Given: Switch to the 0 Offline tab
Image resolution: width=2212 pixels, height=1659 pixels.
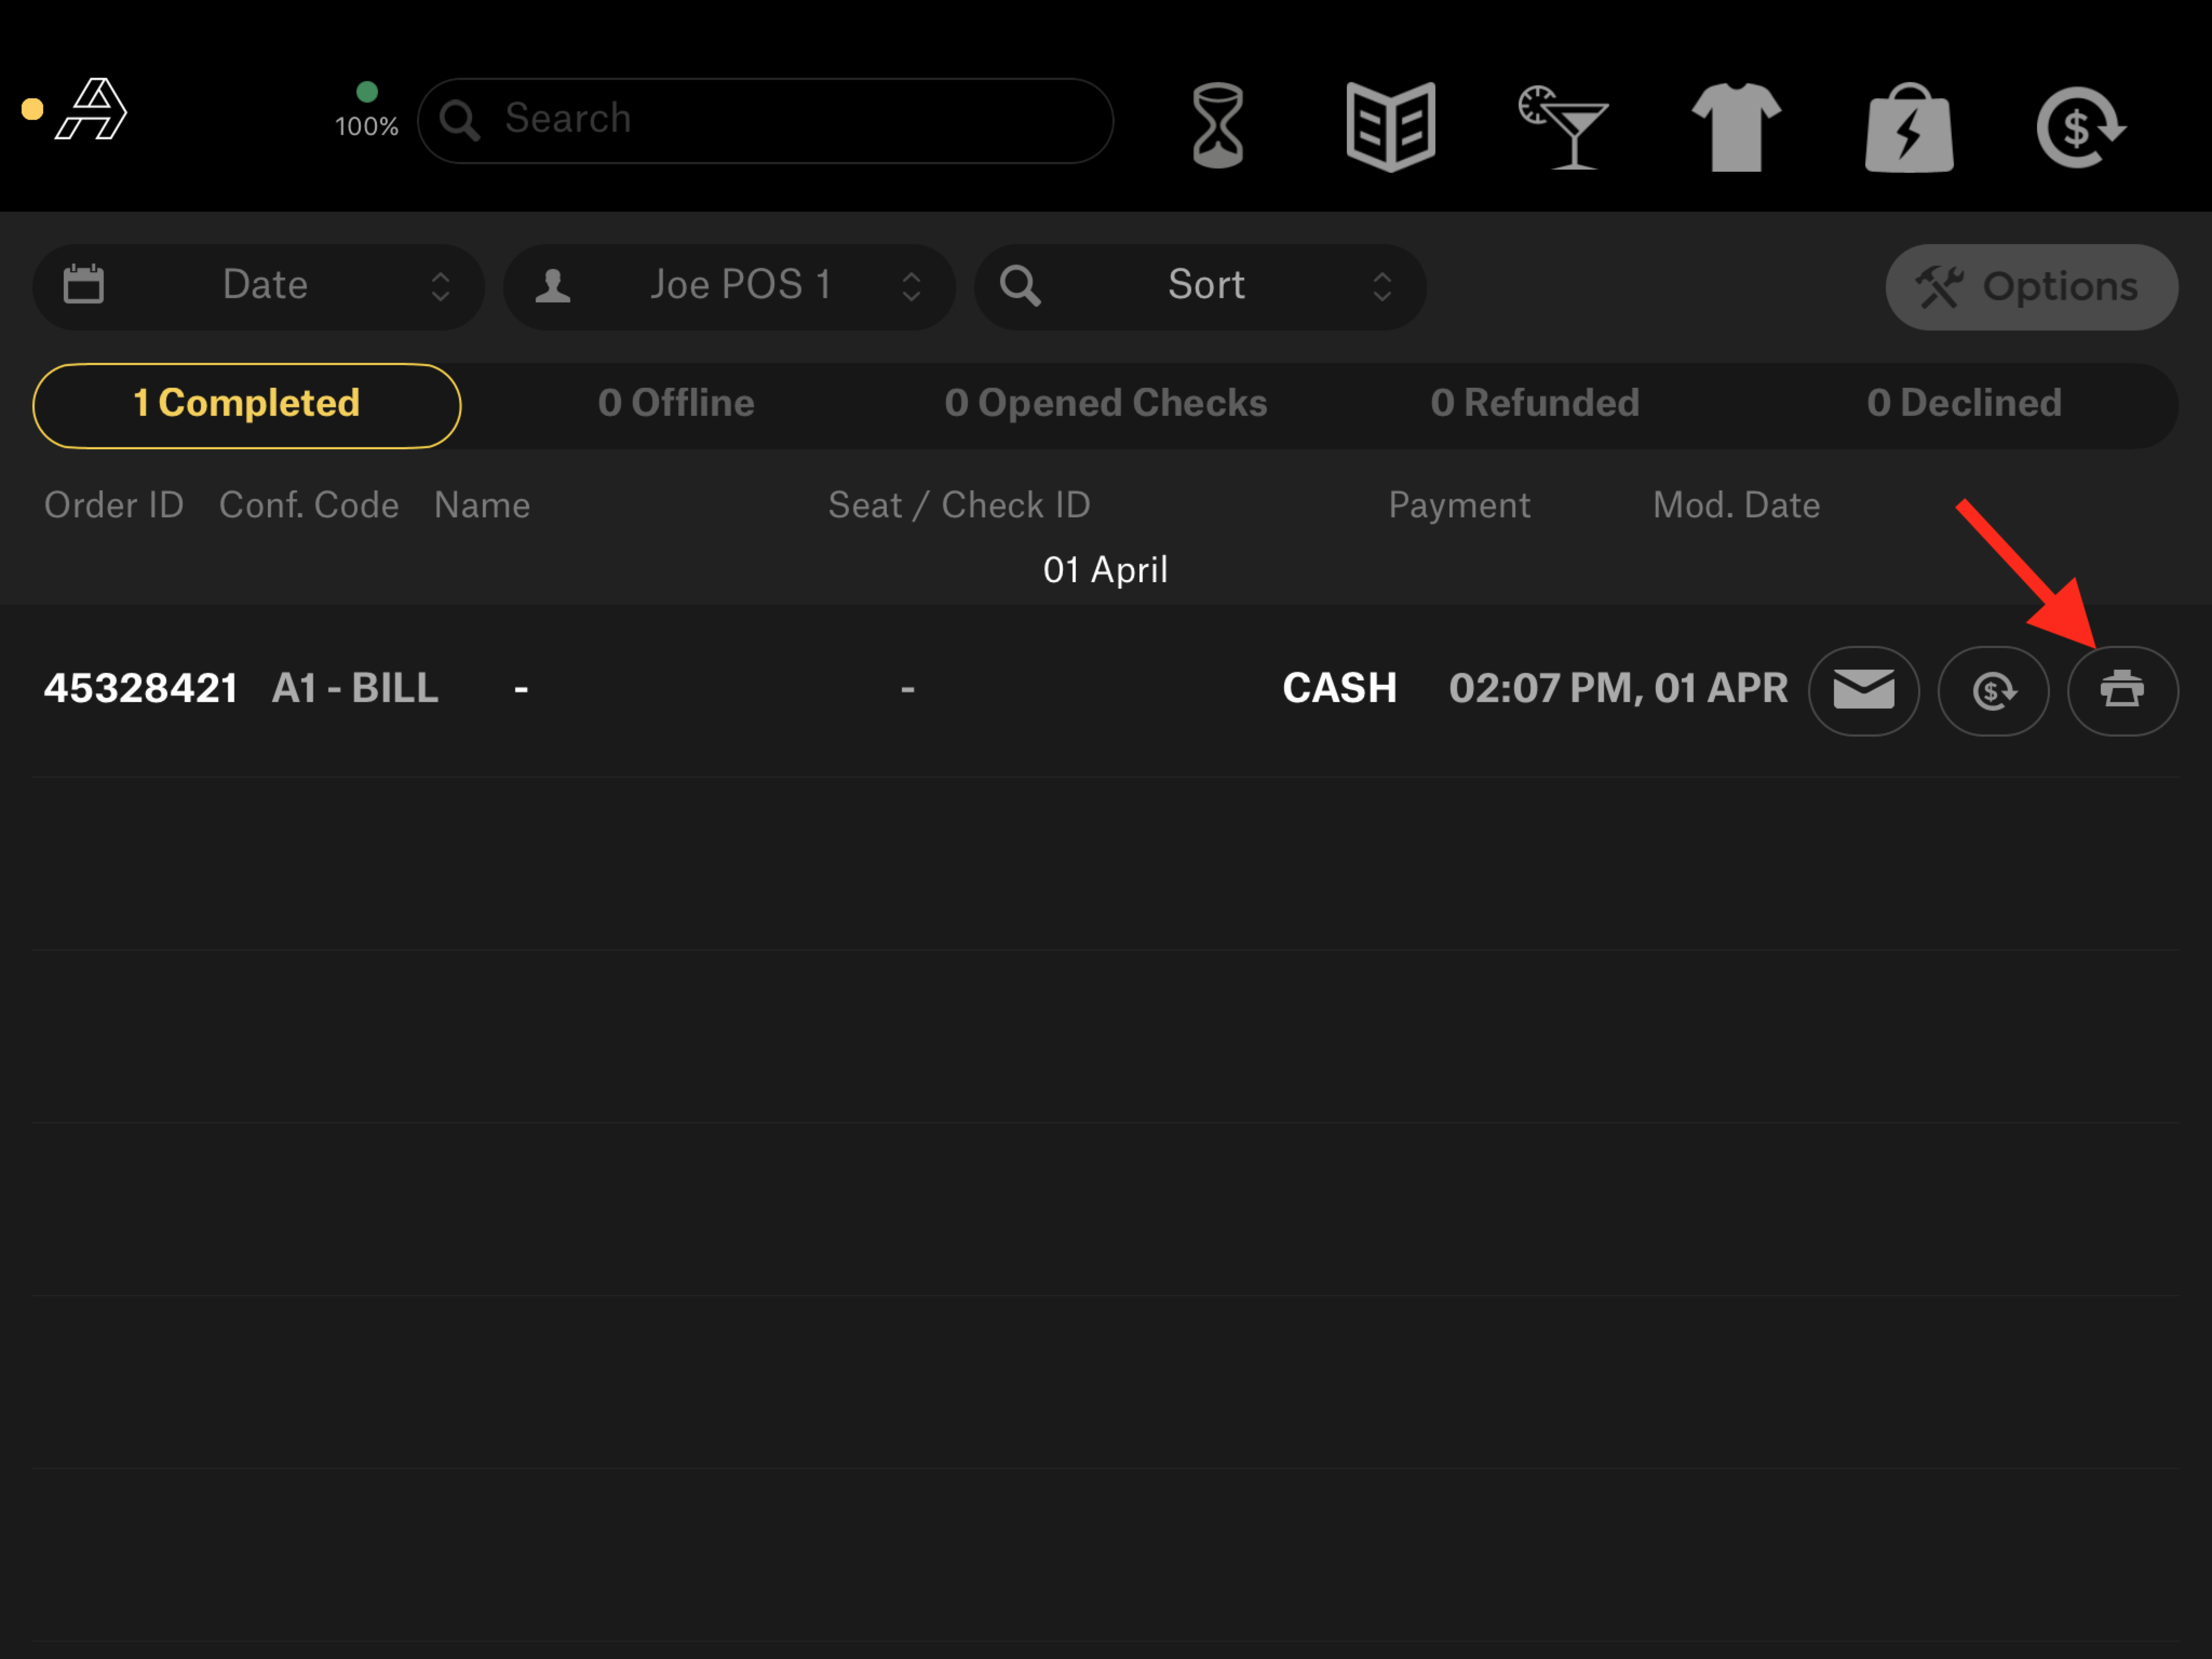Looking at the screenshot, I should (x=676, y=404).
